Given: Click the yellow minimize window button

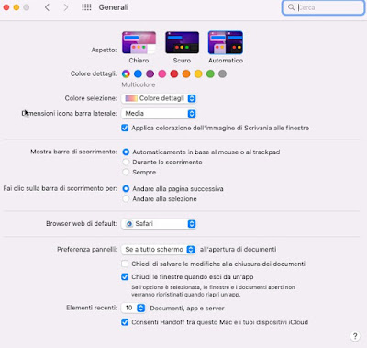Looking at the screenshot, I should 17,7.
